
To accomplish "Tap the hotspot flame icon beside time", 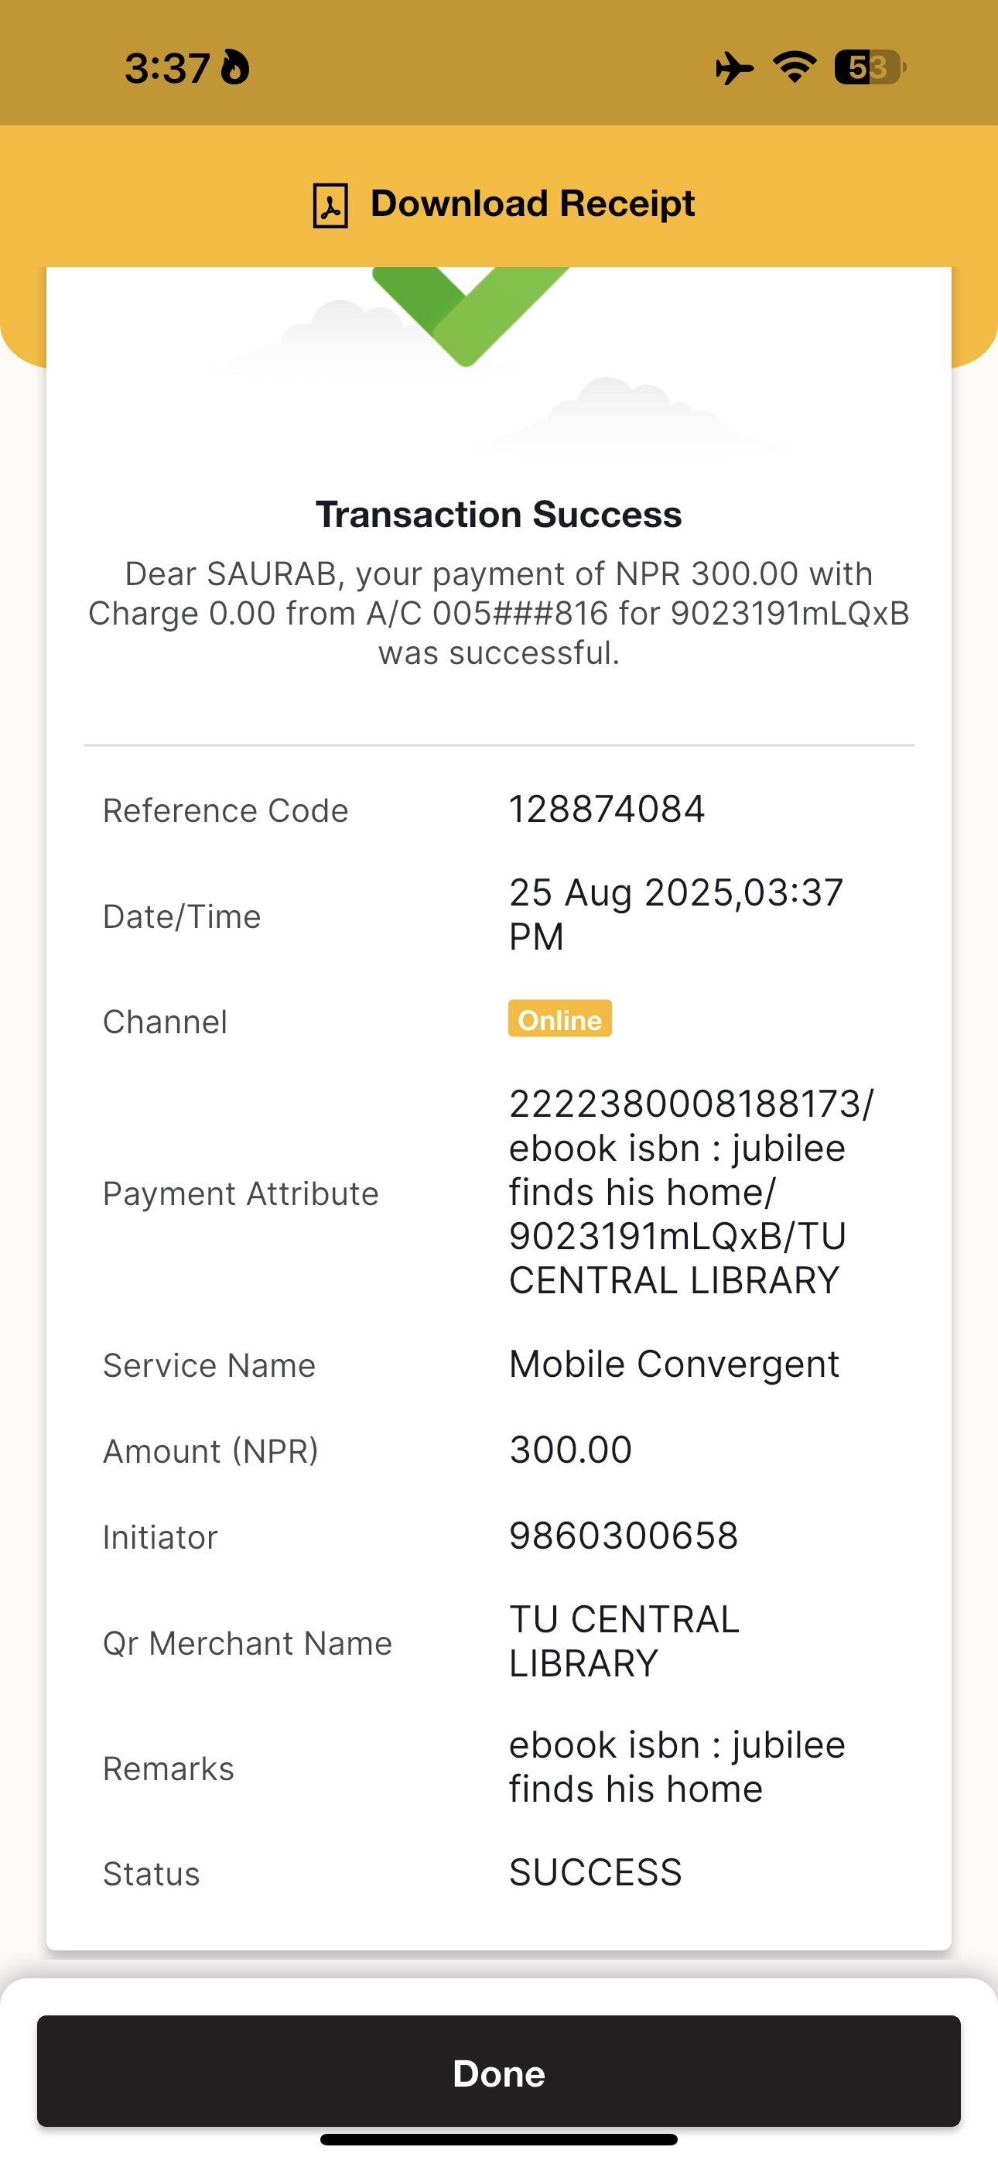I will [x=235, y=67].
